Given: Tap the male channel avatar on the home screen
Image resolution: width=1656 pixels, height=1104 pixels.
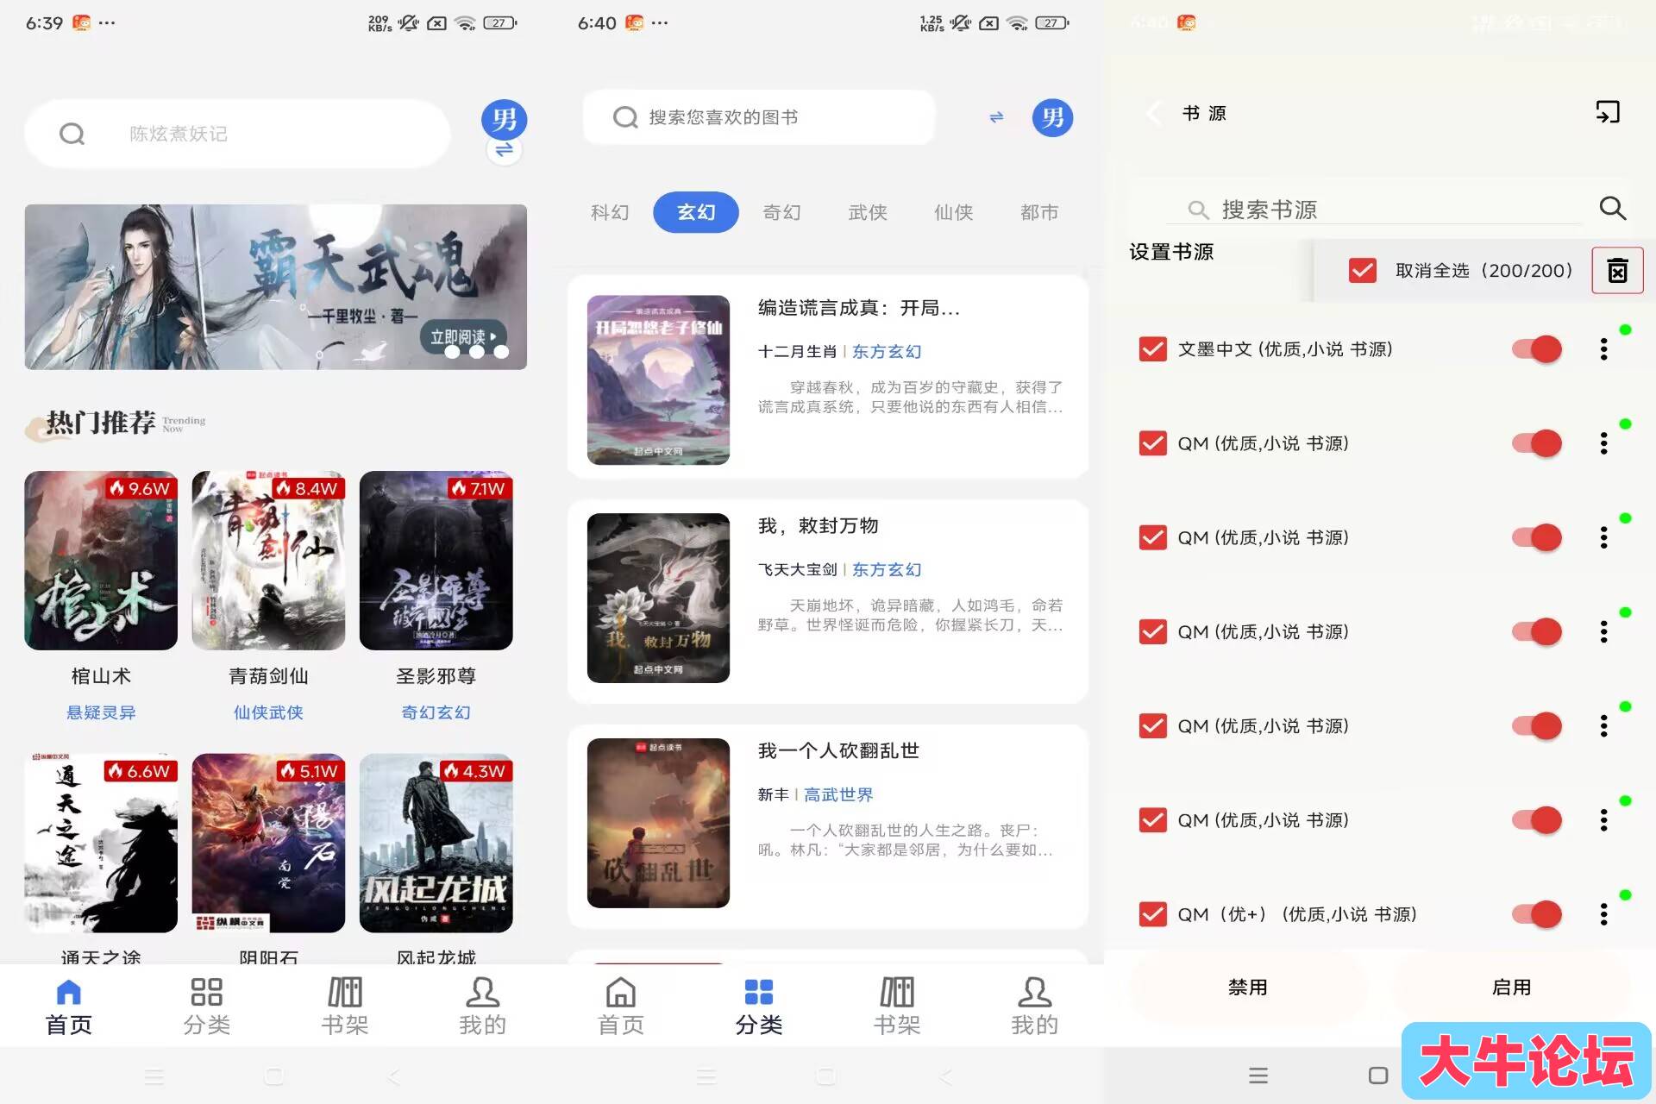Looking at the screenshot, I should click(x=504, y=119).
